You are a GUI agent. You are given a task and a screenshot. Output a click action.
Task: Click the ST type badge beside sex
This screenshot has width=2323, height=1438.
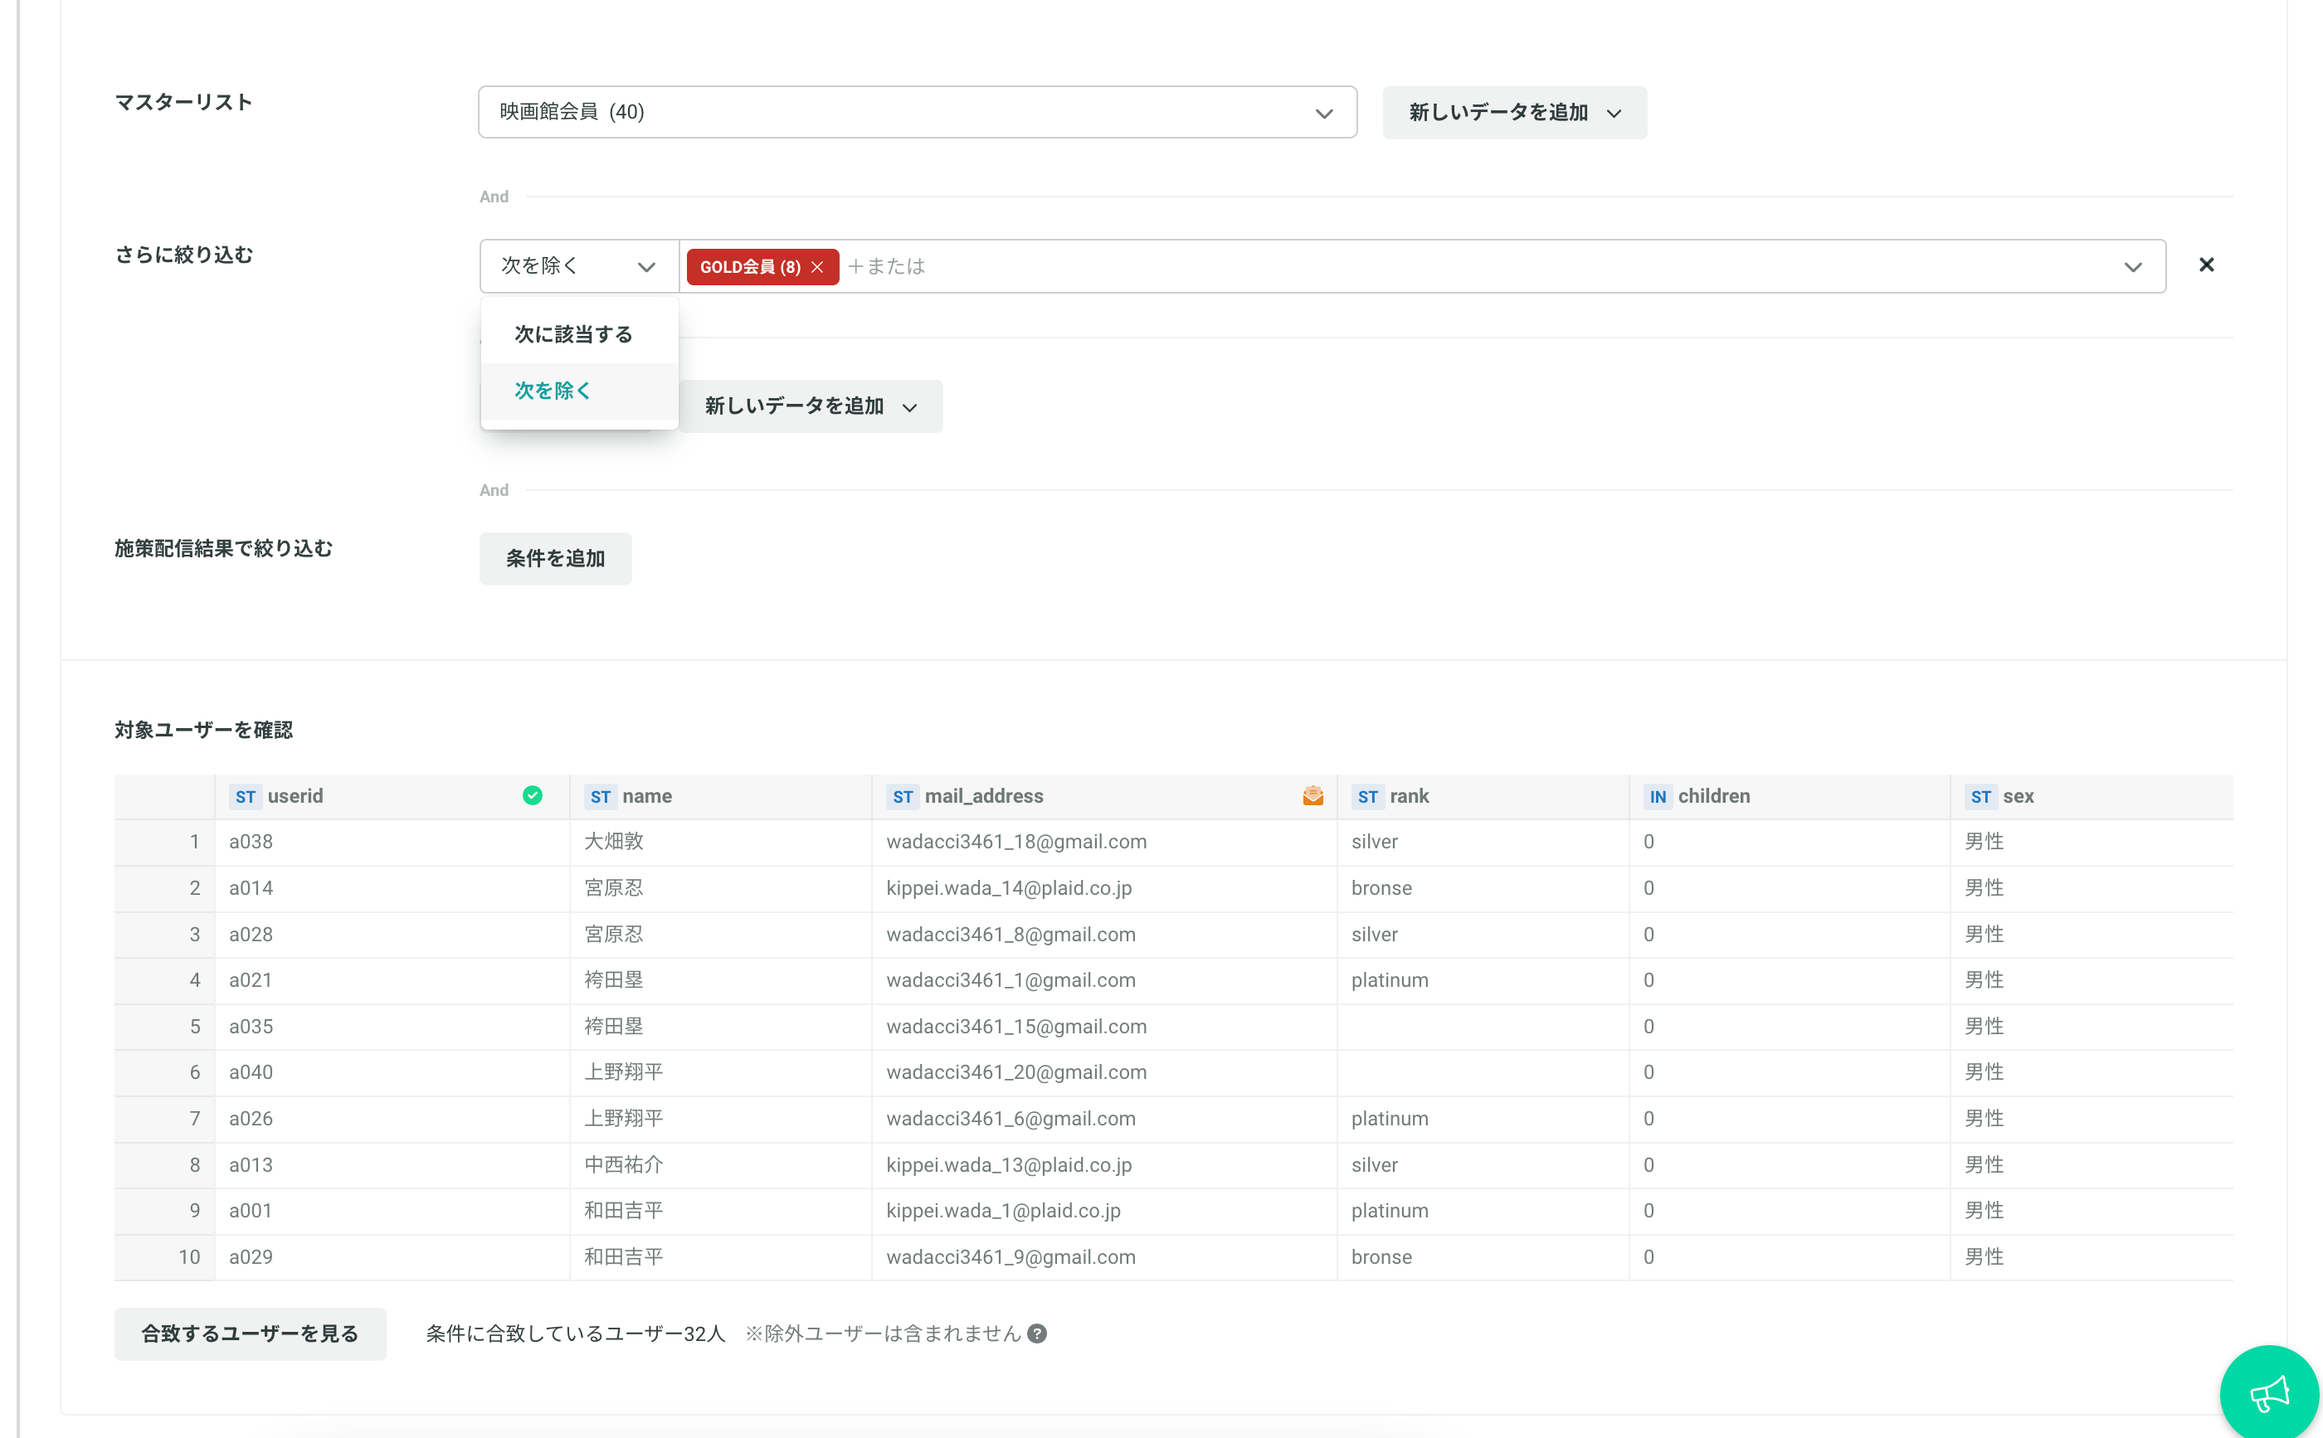(1980, 797)
